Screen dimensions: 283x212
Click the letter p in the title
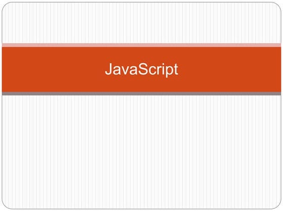point(169,72)
